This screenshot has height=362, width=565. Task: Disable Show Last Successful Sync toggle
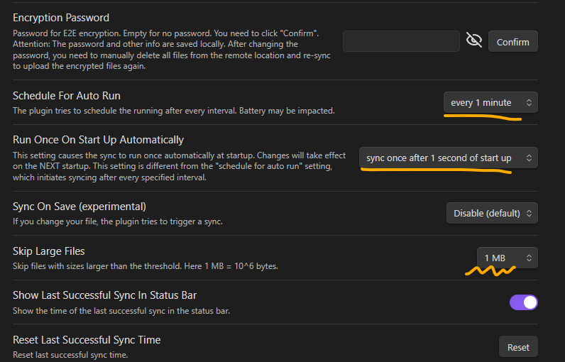523,302
